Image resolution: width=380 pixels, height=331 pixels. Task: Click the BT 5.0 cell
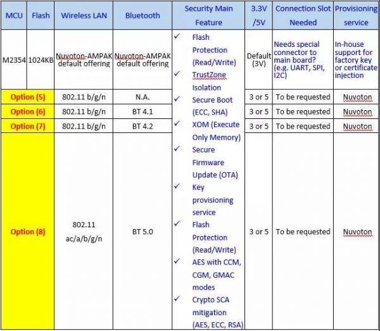coord(142,232)
